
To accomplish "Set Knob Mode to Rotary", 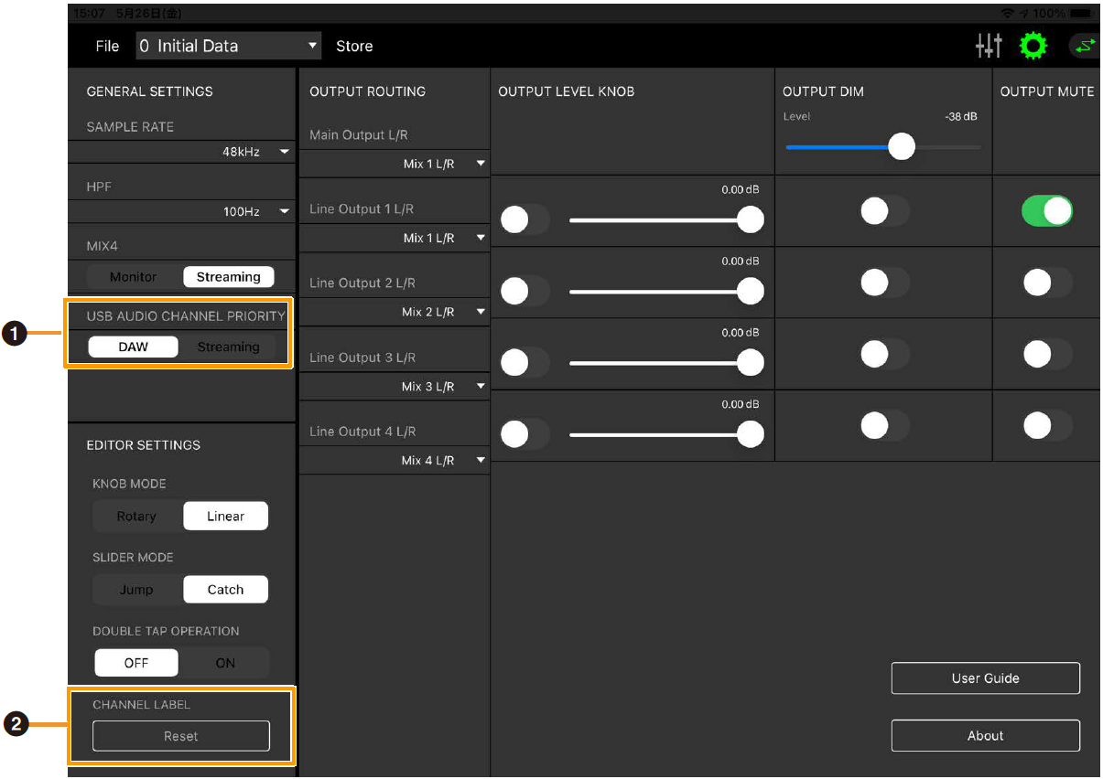I will (x=136, y=517).
